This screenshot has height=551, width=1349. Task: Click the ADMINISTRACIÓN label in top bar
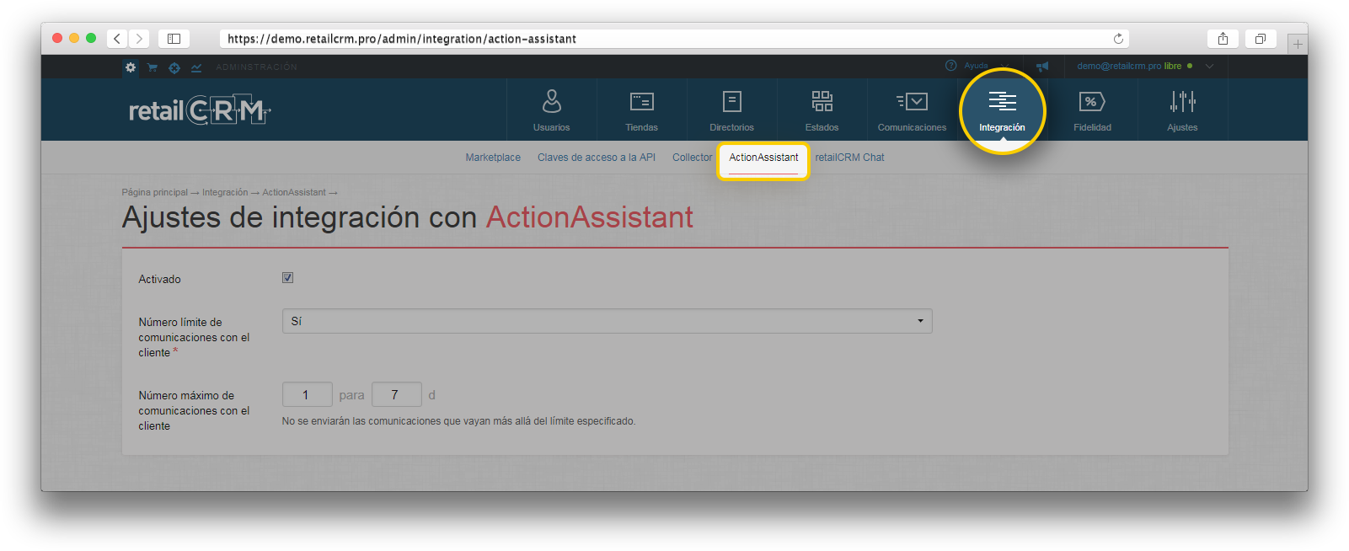coord(256,67)
